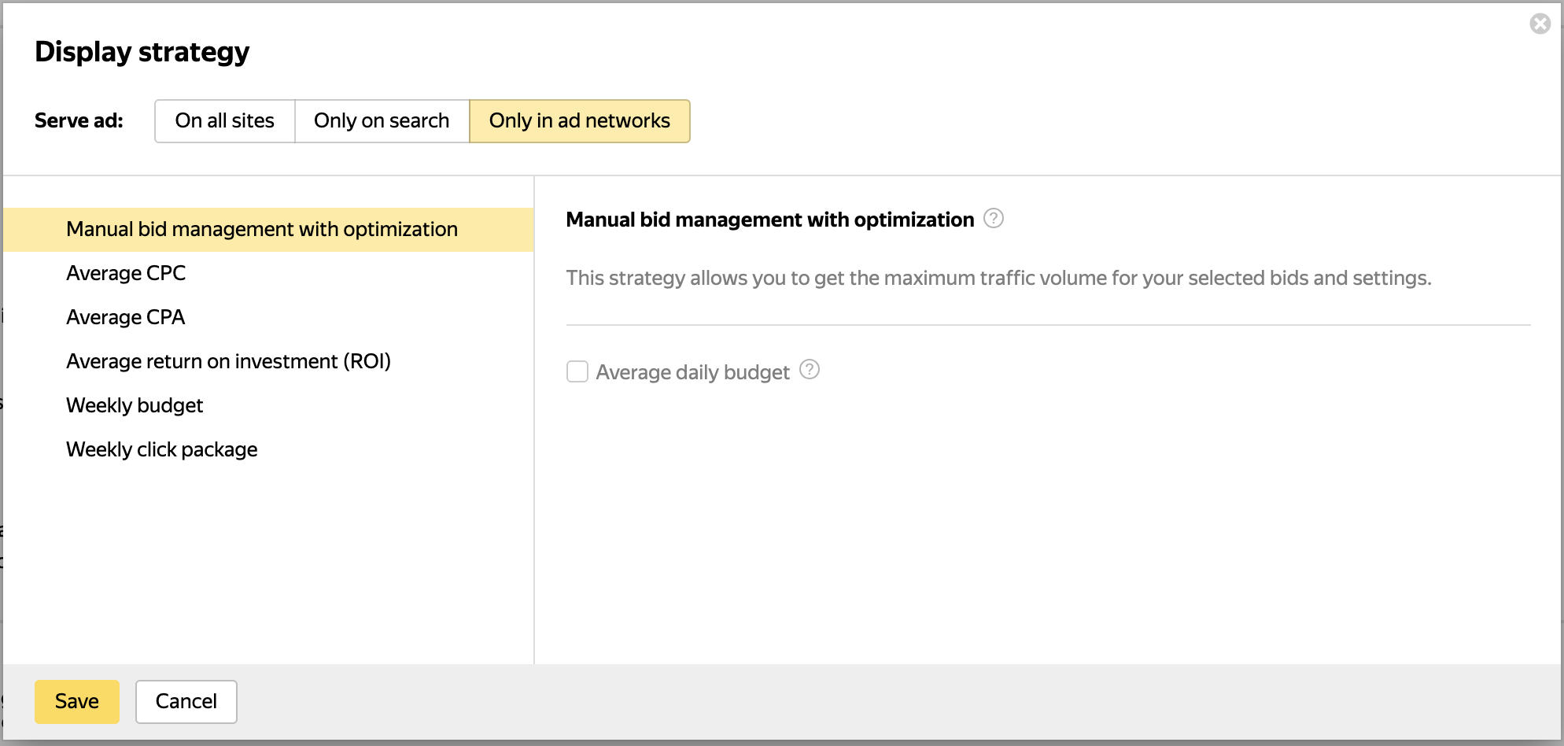Image resolution: width=1564 pixels, height=746 pixels.
Task: Open the Weekly click package strategy
Action: click(162, 449)
